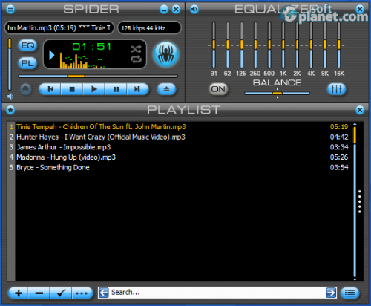Mute audio via the speaker icon
This screenshot has height=306, width=371.
(x=10, y=97)
